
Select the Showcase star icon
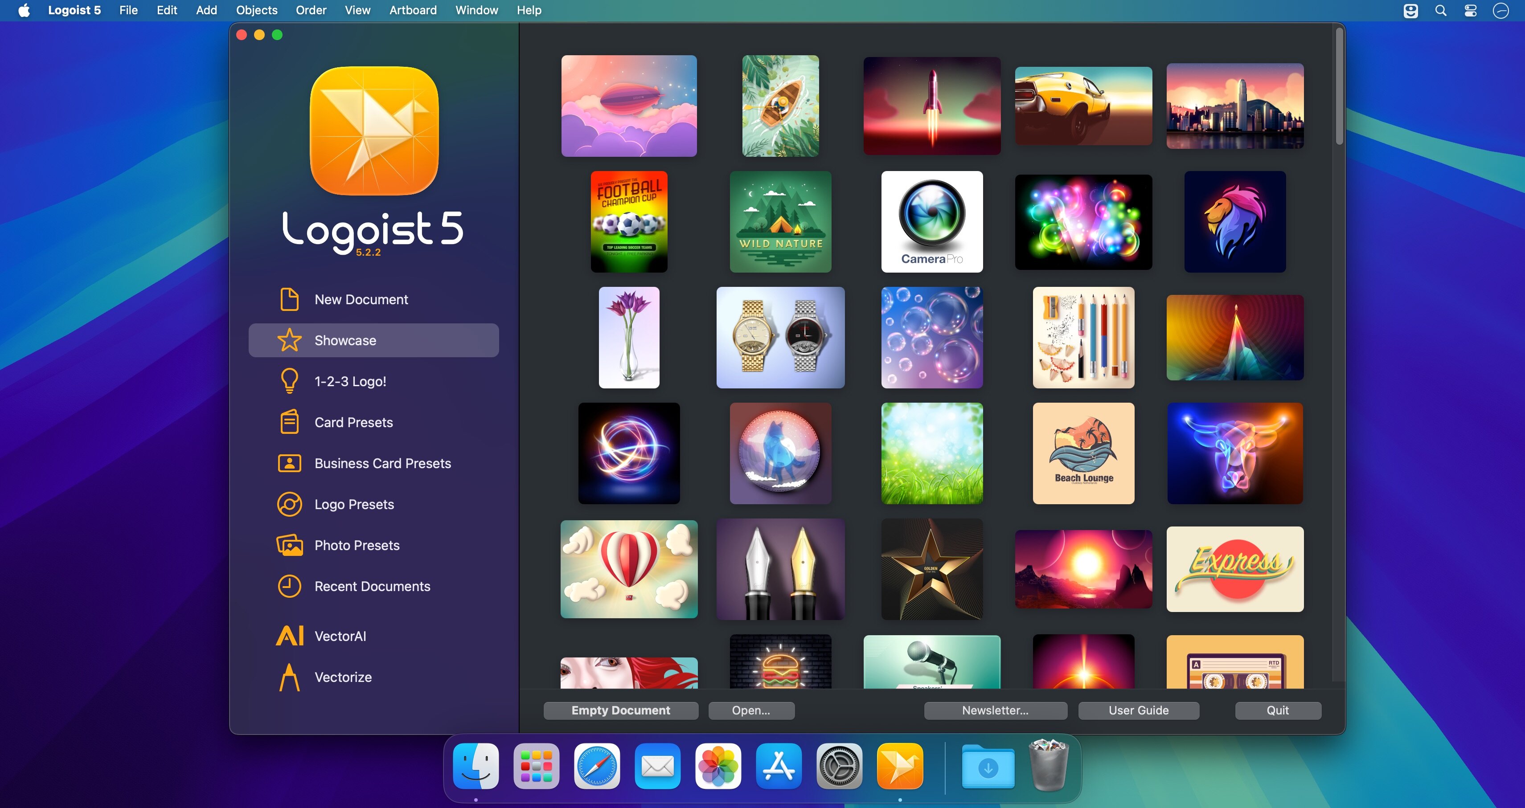(x=289, y=340)
